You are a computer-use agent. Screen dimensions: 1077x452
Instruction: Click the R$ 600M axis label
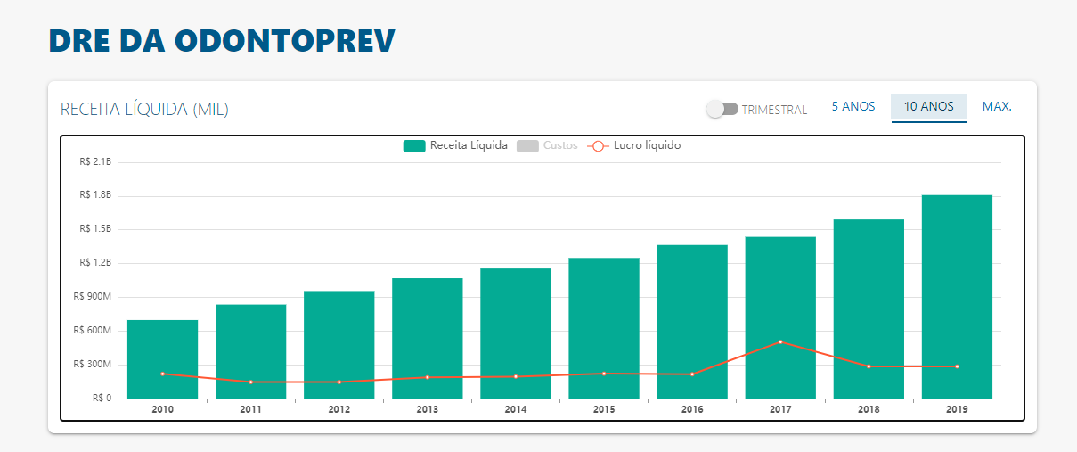93,331
